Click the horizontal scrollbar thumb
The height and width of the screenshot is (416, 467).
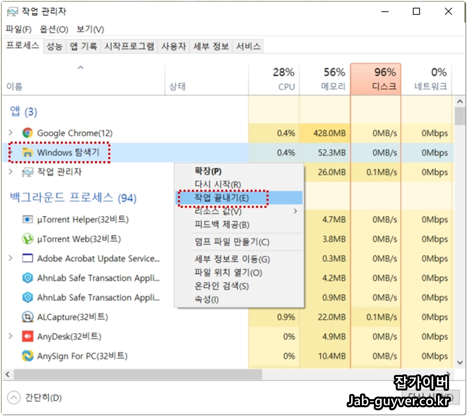point(138,374)
